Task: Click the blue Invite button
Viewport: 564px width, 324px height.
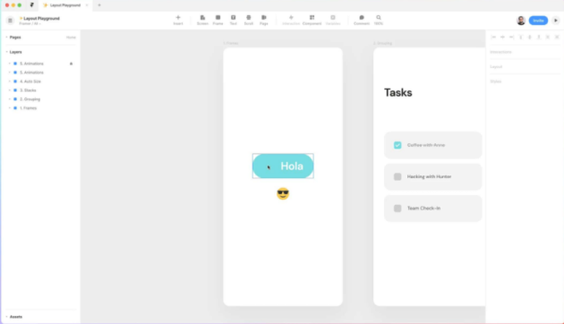Action: point(538,21)
